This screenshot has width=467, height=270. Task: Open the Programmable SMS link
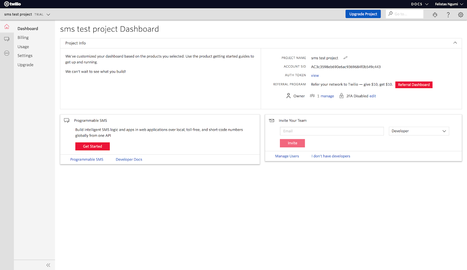point(87,159)
